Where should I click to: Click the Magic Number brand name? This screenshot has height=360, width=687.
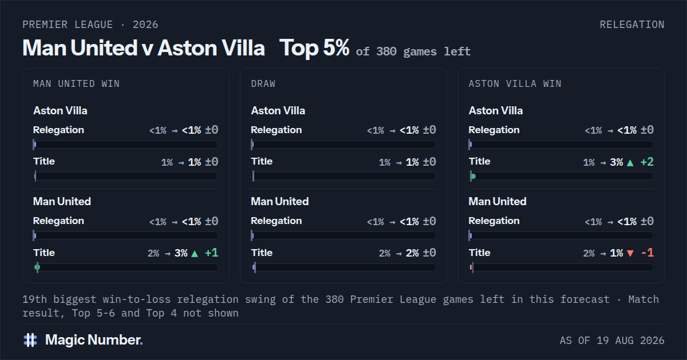click(x=94, y=340)
